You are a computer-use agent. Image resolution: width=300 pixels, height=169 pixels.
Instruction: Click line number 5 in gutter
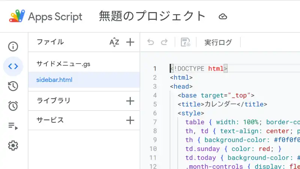click(x=155, y=104)
